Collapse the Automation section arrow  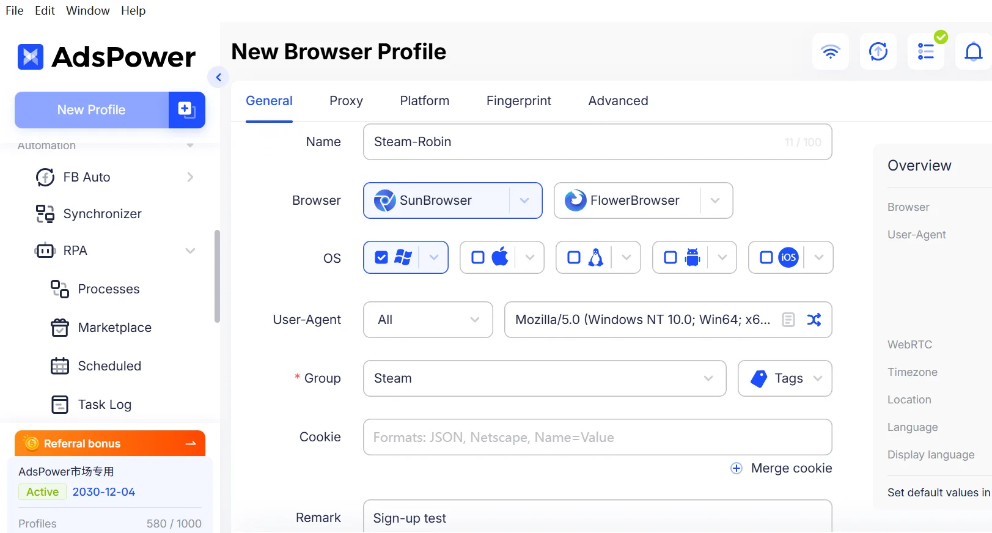(190, 145)
